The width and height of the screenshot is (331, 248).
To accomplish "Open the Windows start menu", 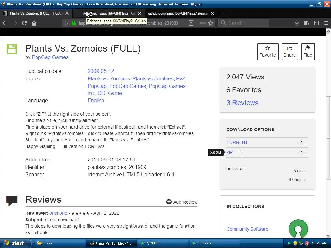I will click(15, 243).
